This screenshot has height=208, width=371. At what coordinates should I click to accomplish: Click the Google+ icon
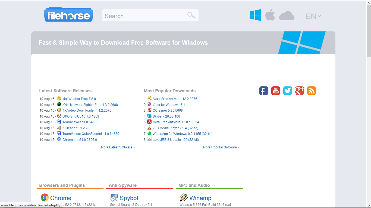[299, 91]
